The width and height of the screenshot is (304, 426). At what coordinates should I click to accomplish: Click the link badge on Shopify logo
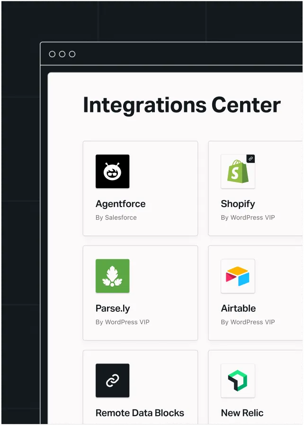click(250, 159)
